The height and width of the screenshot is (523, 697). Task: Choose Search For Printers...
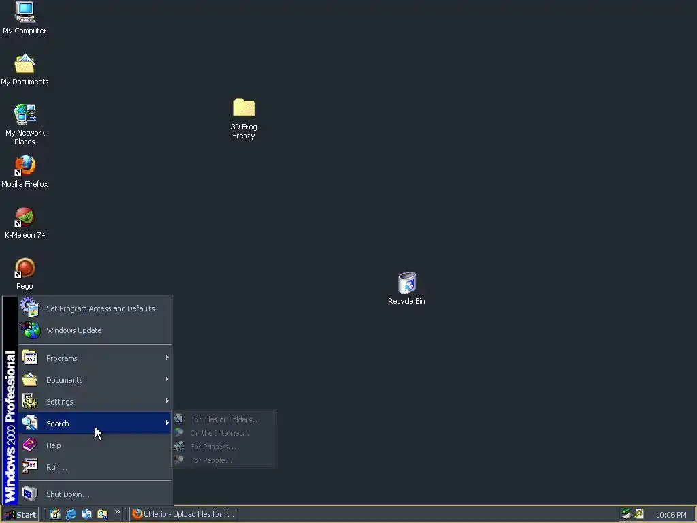223,447
